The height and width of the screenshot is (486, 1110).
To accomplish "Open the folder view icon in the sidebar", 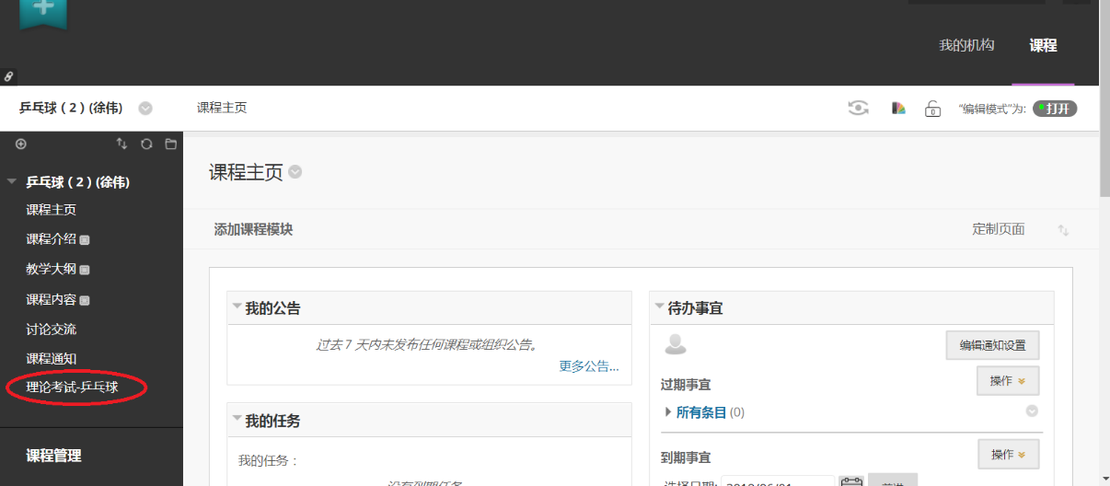I will tap(170, 145).
